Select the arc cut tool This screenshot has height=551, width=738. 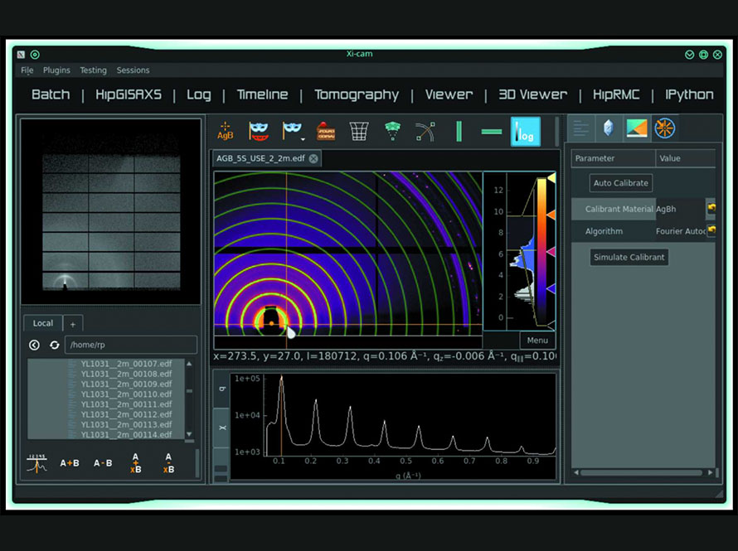click(x=425, y=130)
